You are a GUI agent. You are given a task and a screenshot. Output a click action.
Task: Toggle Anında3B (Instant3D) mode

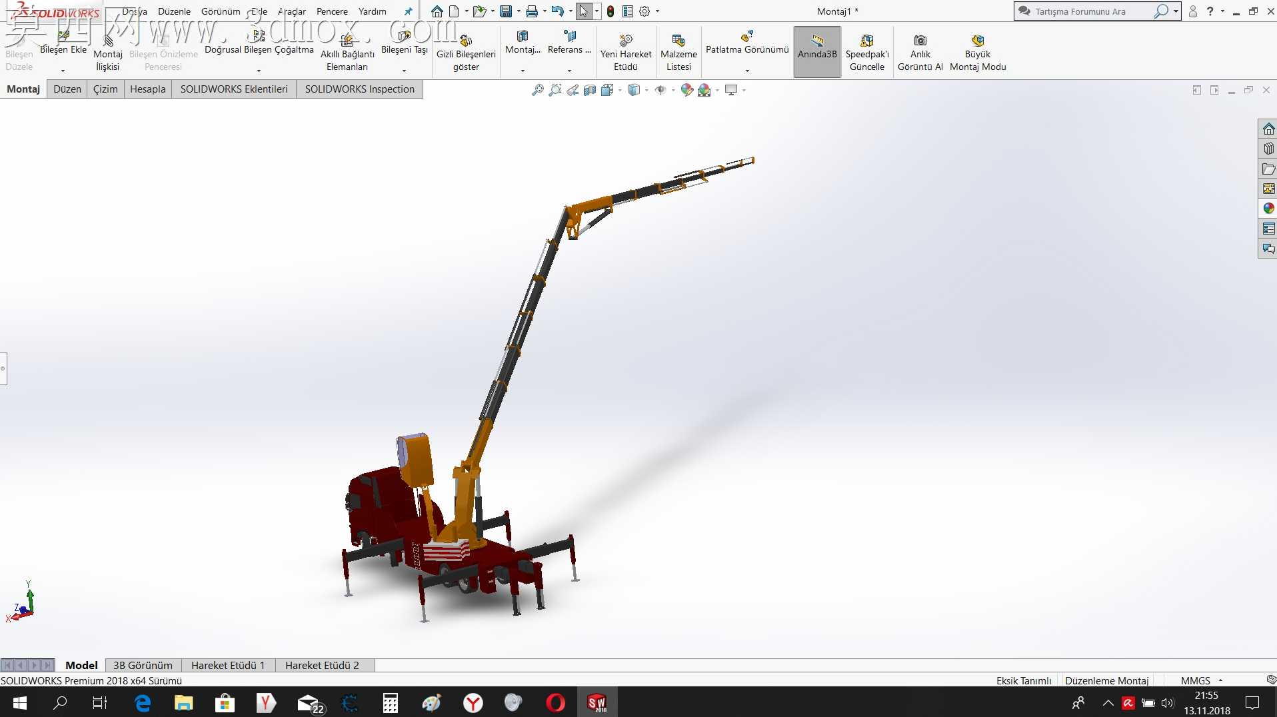(817, 52)
